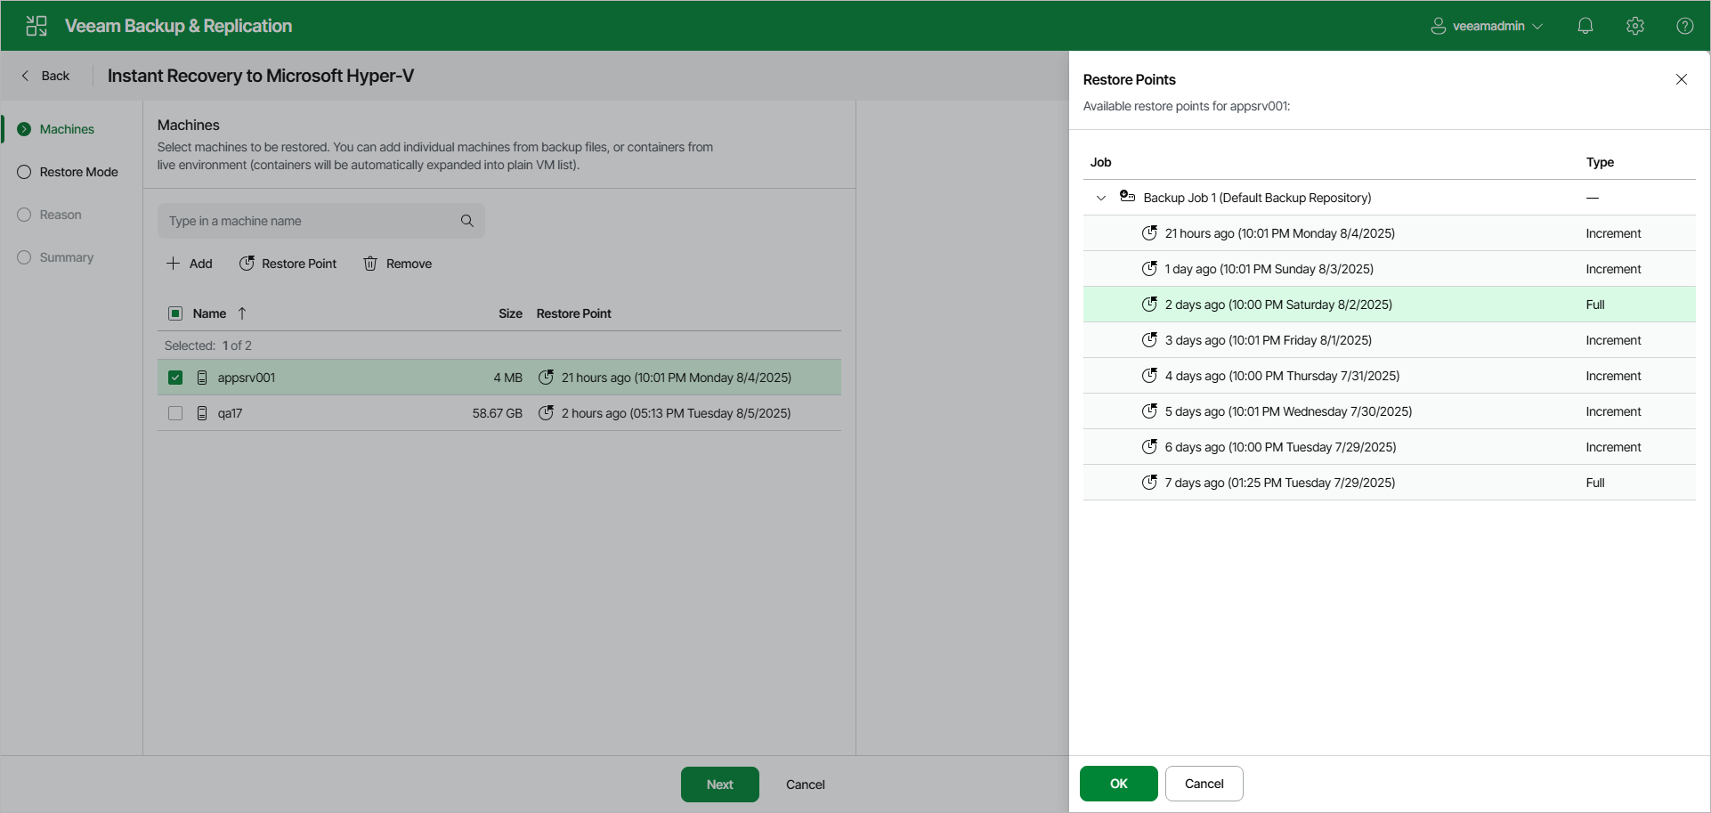Open the notifications bell icon
This screenshot has width=1711, height=813.
point(1585,26)
